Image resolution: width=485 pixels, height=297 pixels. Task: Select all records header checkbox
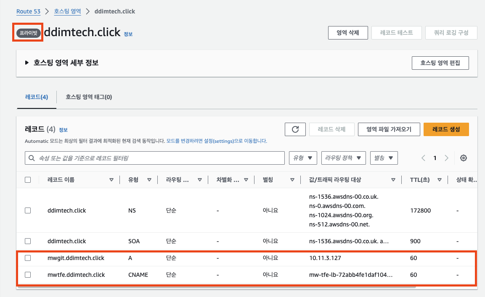coord(28,180)
